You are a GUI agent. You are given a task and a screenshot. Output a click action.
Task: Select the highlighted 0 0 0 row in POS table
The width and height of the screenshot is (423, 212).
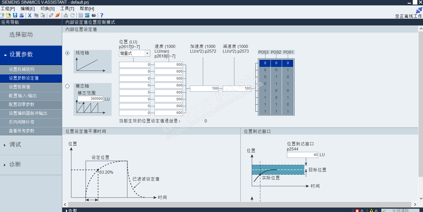276,63
